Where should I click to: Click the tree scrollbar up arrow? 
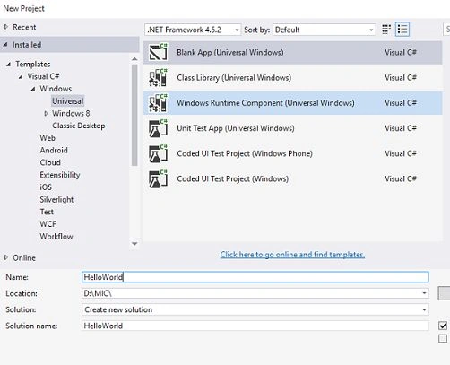pos(134,59)
